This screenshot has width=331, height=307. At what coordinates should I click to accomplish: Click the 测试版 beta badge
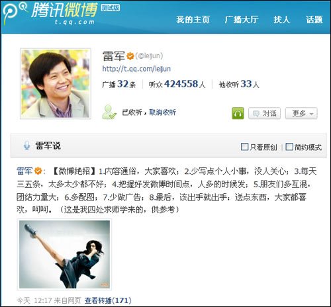coord(111,8)
